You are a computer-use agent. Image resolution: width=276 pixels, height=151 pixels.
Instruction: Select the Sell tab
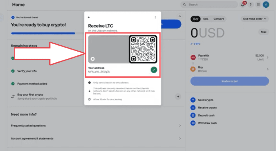[206, 19]
